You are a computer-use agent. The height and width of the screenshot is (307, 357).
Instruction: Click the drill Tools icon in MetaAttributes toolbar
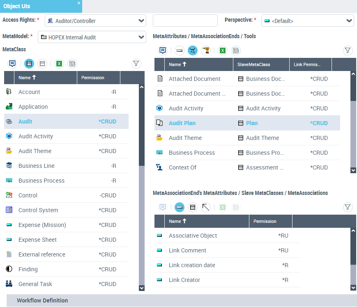click(x=205, y=50)
